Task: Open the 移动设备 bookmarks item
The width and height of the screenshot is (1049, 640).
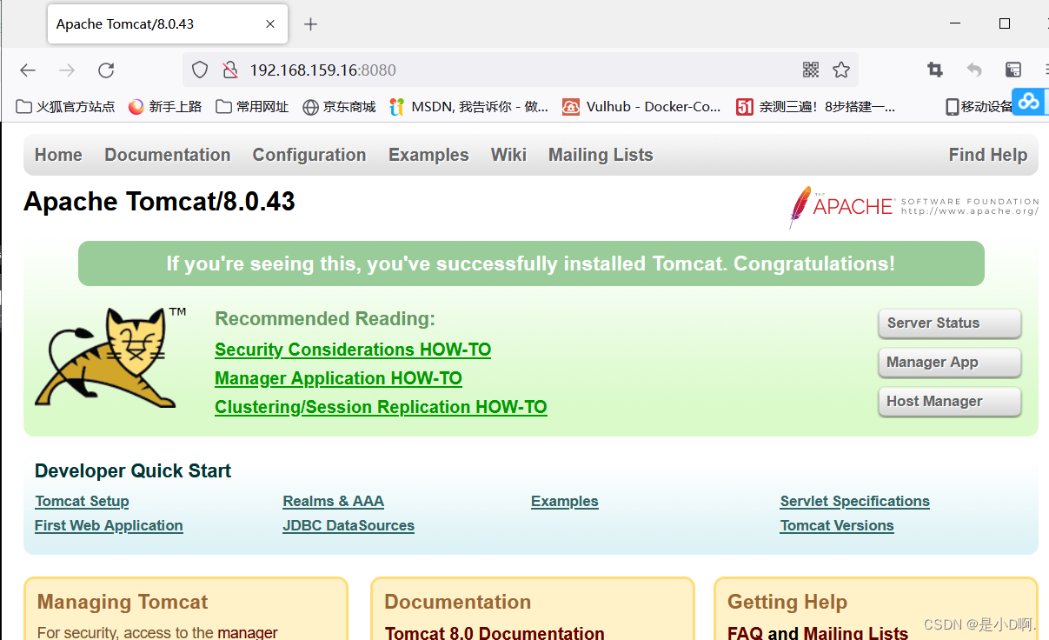Action: pos(979,107)
